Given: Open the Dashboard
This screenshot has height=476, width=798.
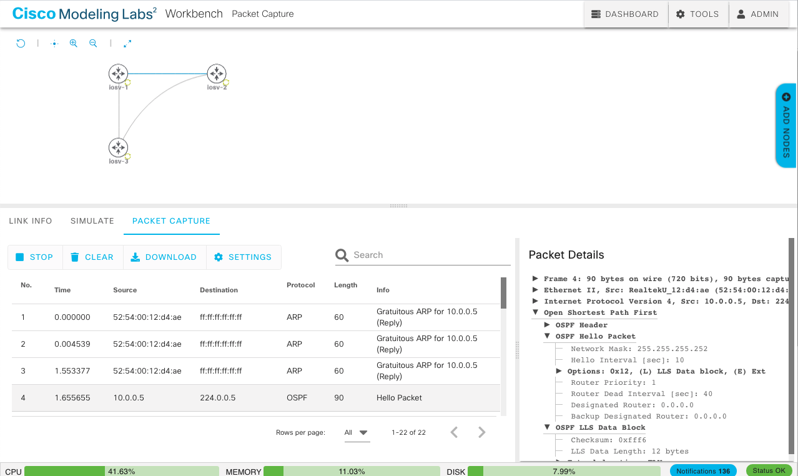Looking at the screenshot, I should pos(626,14).
